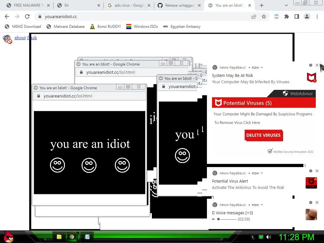
Task: Open settings gear of Voice messages notification
Action: tap(311, 202)
